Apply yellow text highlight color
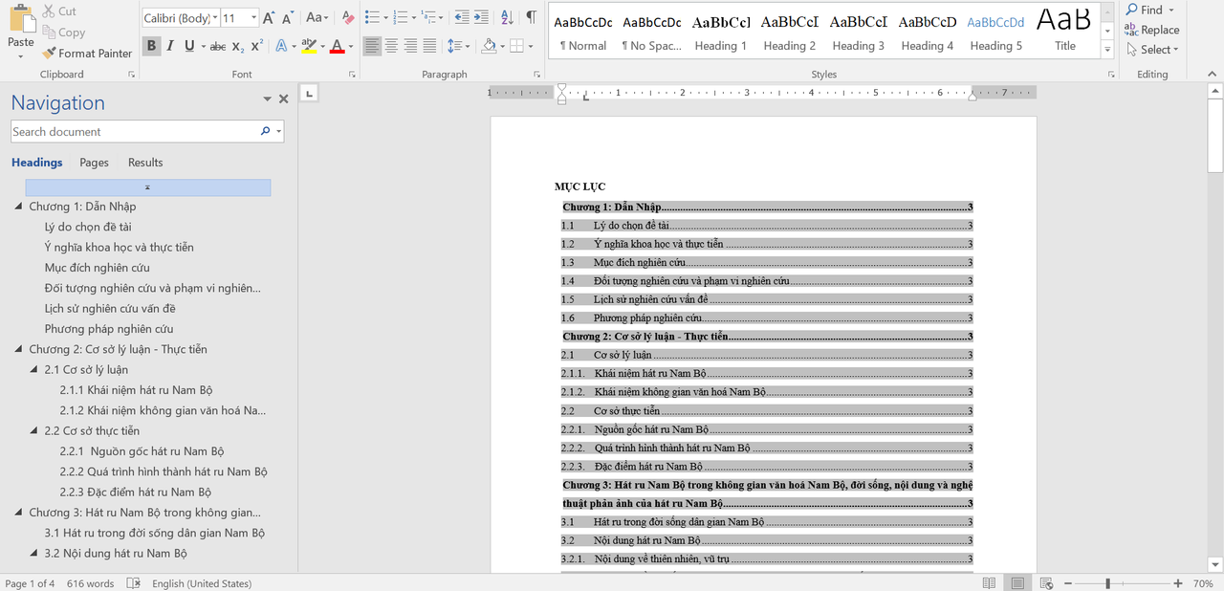The width and height of the screenshot is (1224, 591). pos(308,46)
